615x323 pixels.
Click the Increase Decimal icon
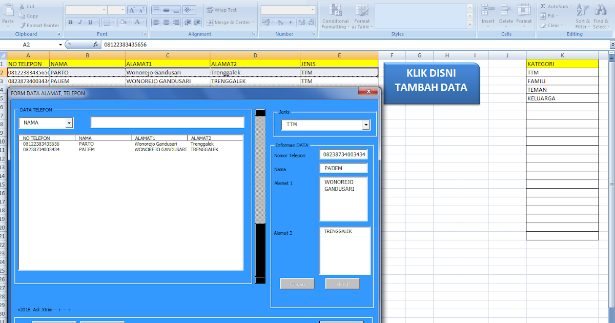(x=301, y=23)
